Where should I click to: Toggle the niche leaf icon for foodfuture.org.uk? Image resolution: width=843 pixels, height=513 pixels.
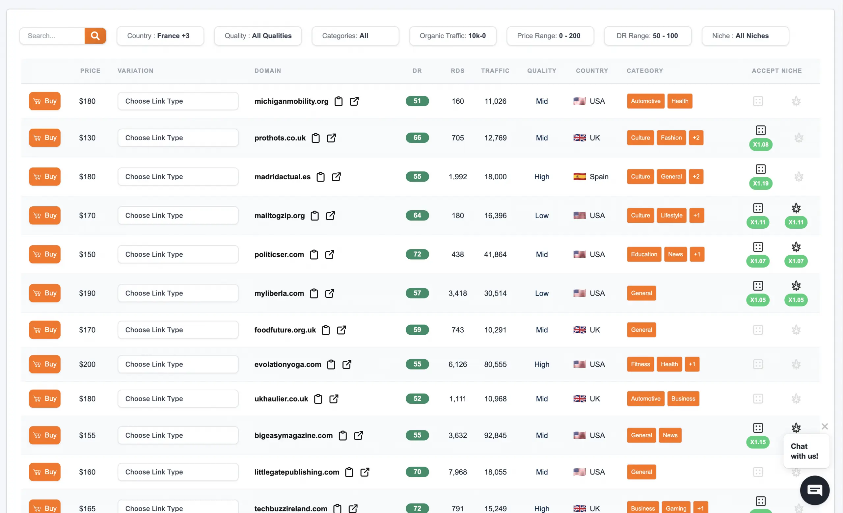[x=796, y=329]
